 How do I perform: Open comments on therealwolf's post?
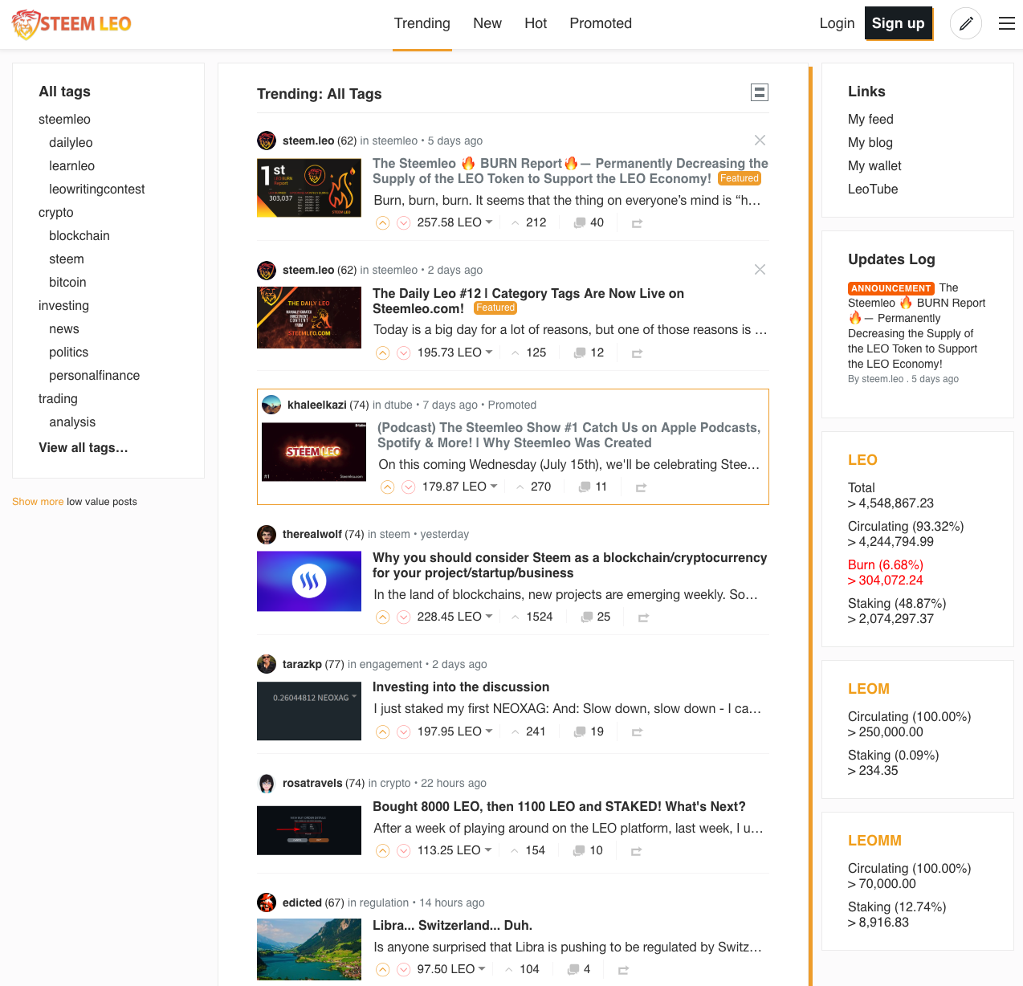pyautogui.click(x=595, y=617)
